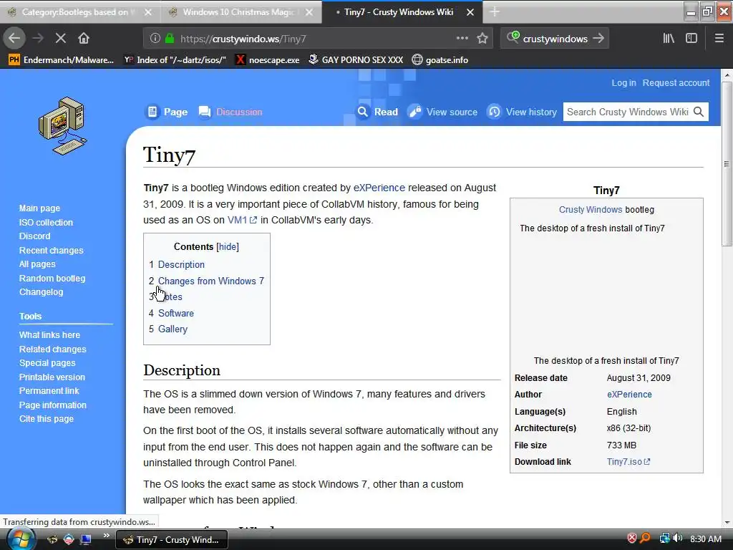Open Discord sidebar link
Image resolution: width=733 pixels, height=550 pixels.
tap(34, 236)
